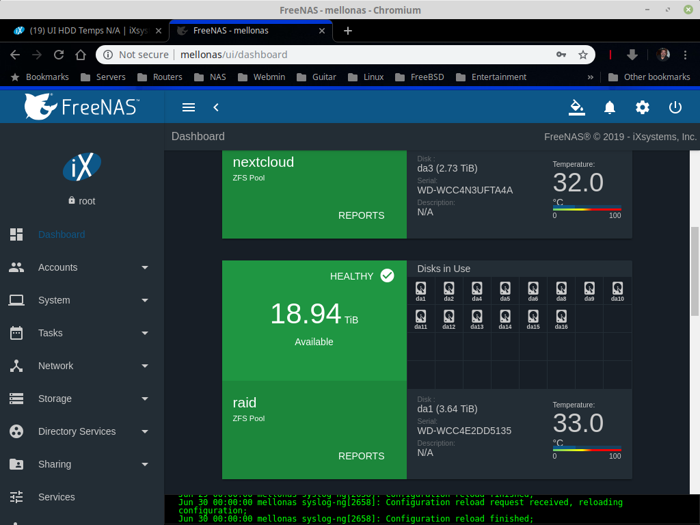
Task: Expand the Tasks menu
Action: (x=82, y=333)
